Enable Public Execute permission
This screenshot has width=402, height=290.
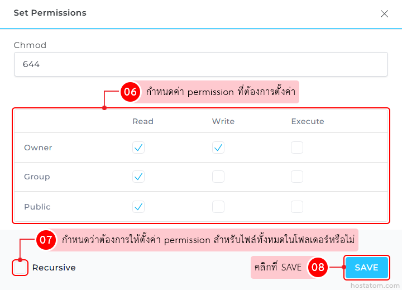[x=297, y=207]
